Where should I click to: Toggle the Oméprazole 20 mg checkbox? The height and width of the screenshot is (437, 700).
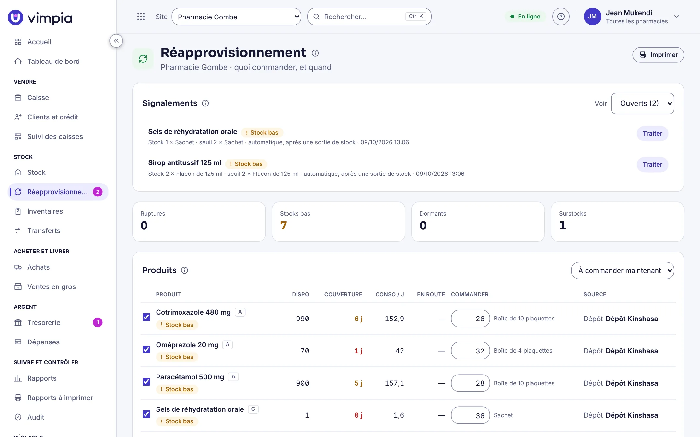coord(146,350)
